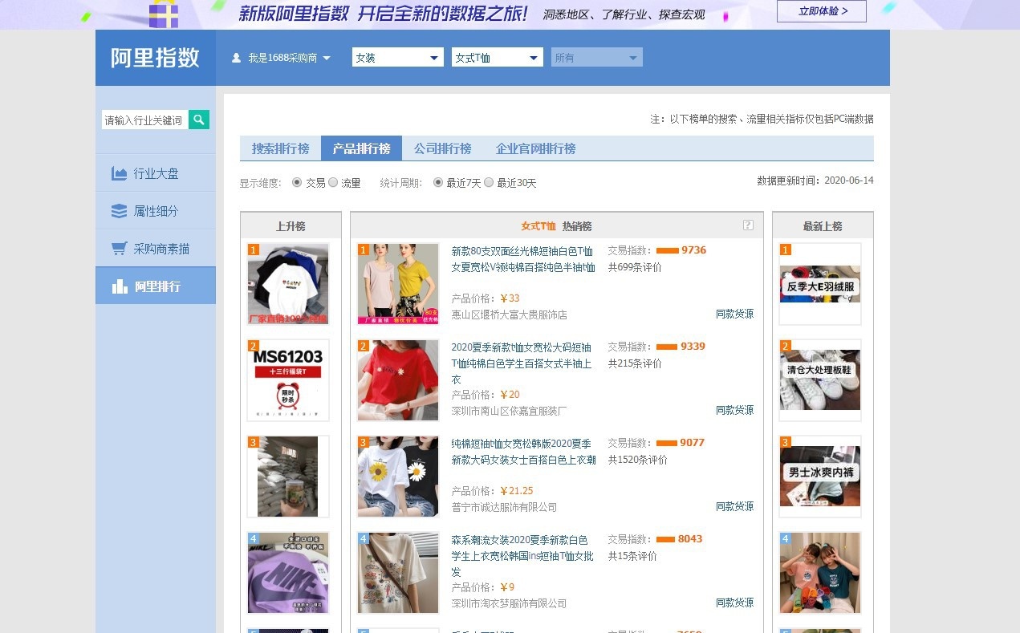Click the 请输入行业关键词 search field
This screenshot has width=1020, height=633.
pyautogui.click(x=145, y=120)
